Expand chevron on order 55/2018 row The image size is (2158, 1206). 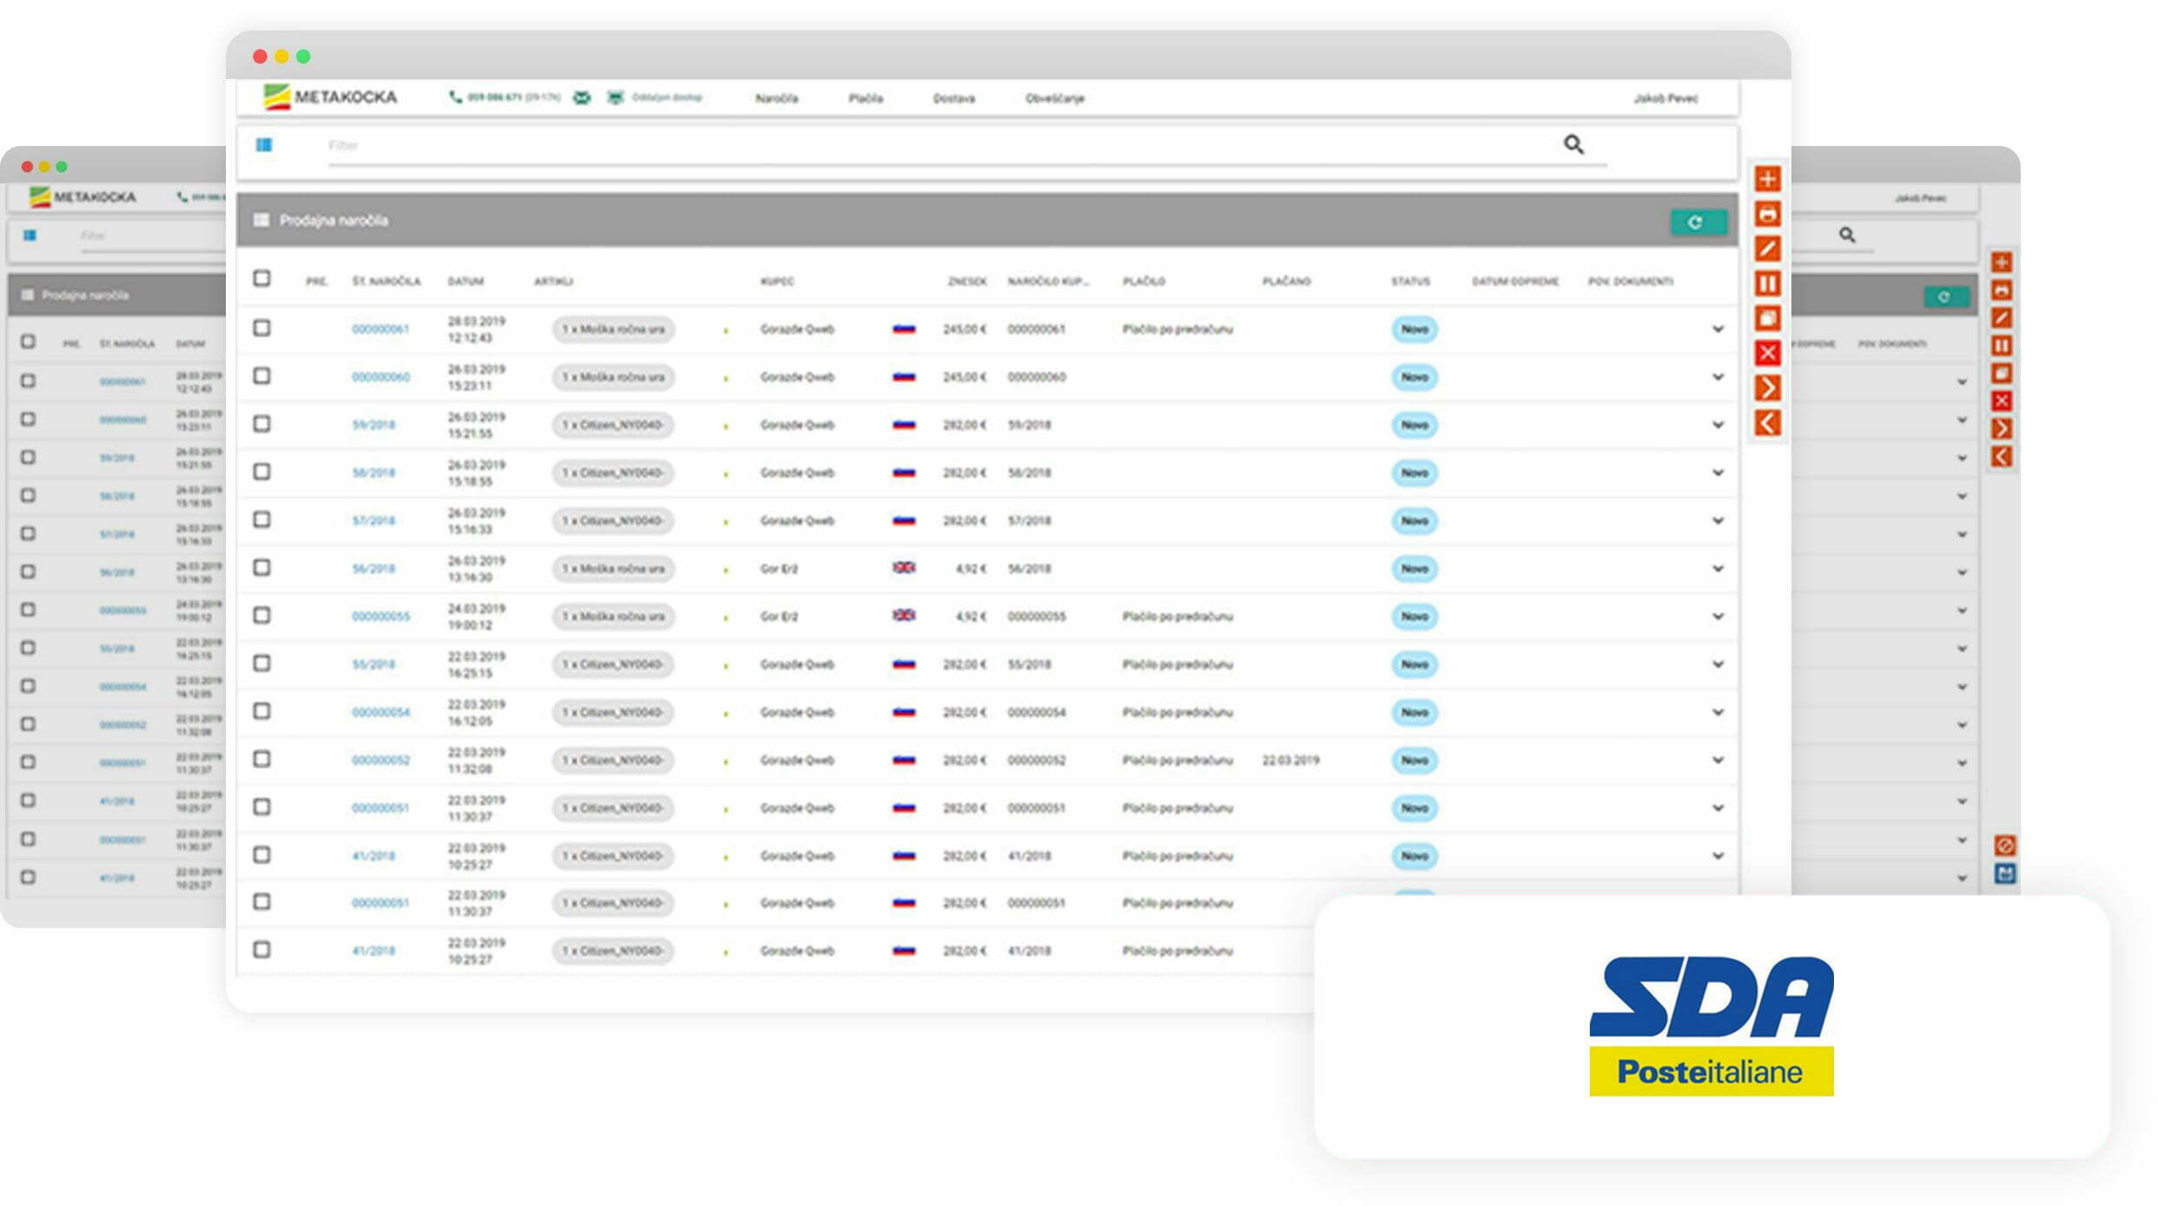point(1718,664)
